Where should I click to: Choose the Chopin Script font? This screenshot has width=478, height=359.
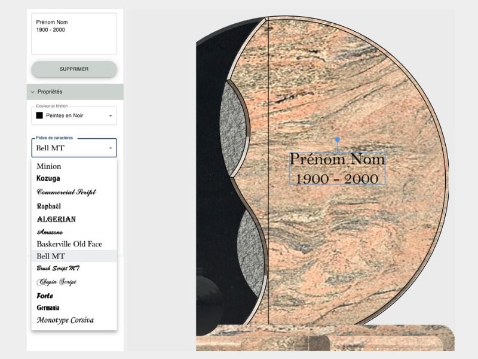coord(74,282)
